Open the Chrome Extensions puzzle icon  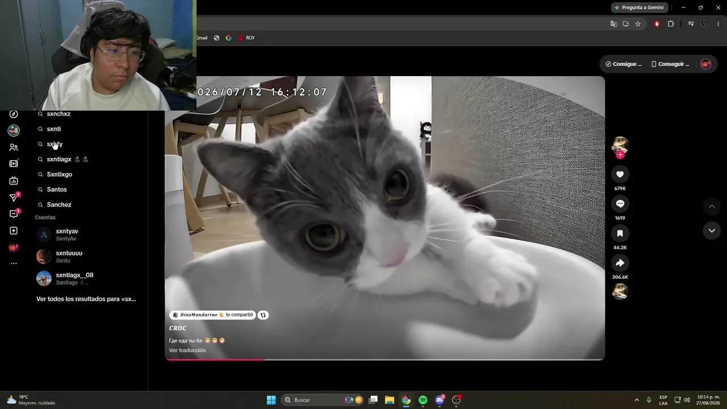(671, 24)
